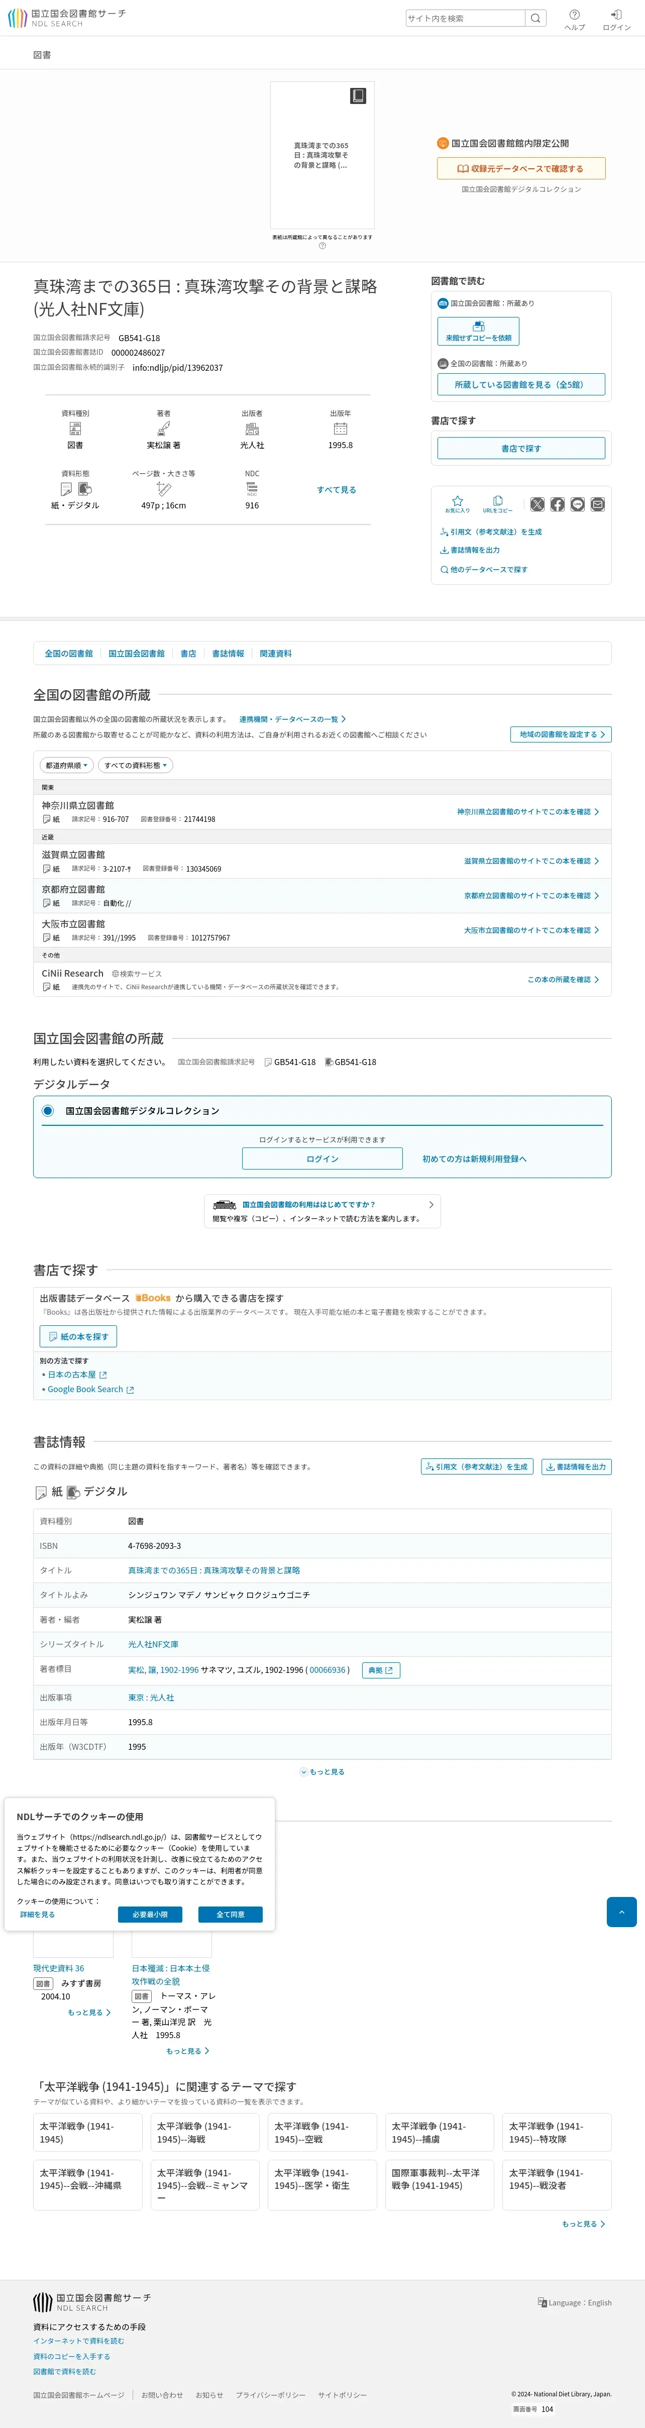The width and height of the screenshot is (645, 2428).
Task: Share this book on X
Action: click(x=537, y=504)
